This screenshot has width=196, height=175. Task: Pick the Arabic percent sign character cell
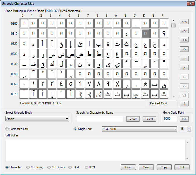click(117, 84)
